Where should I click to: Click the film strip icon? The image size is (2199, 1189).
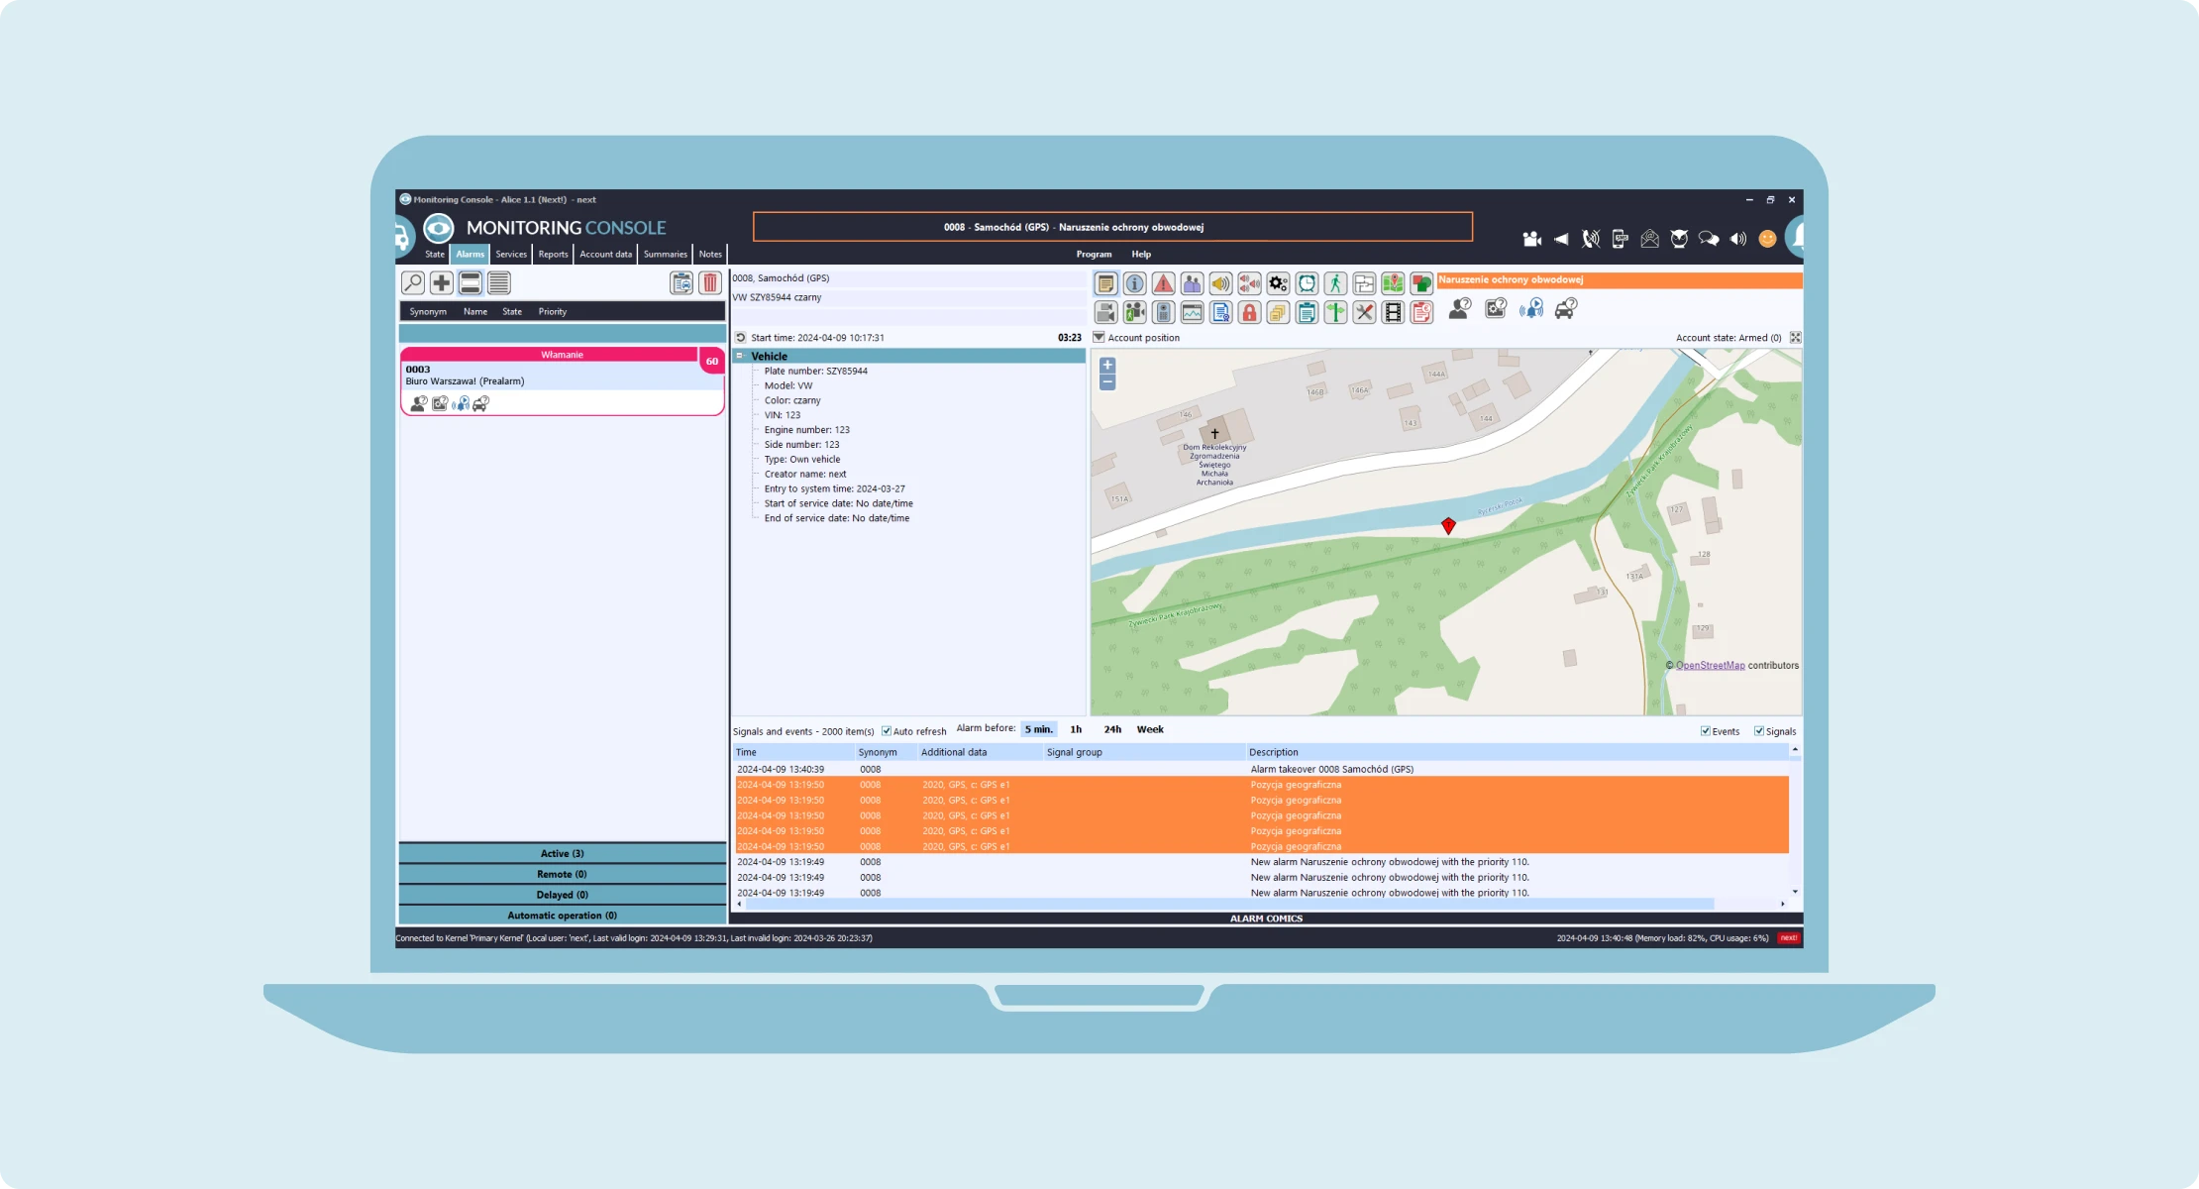pyautogui.click(x=1393, y=313)
